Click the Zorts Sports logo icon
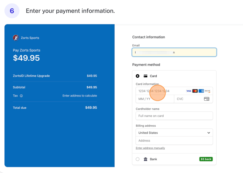 click(16, 38)
